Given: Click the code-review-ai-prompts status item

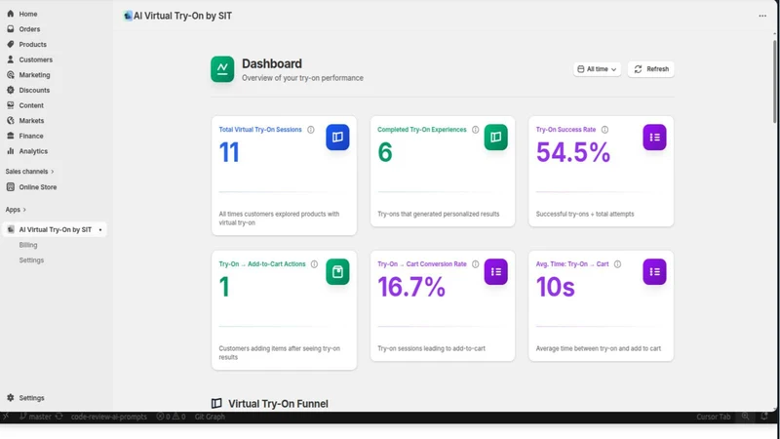Looking at the screenshot, I should [108, 417].
